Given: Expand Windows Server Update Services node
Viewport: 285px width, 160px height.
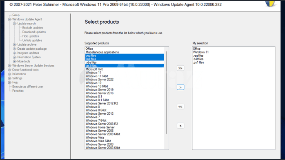Looking at the screenshot, I should click(x=9, y=66).
